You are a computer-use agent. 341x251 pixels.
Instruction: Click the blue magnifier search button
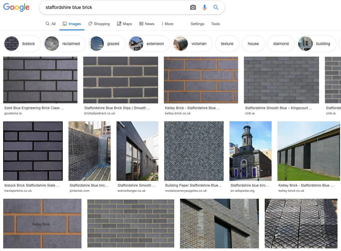[216, 8]
